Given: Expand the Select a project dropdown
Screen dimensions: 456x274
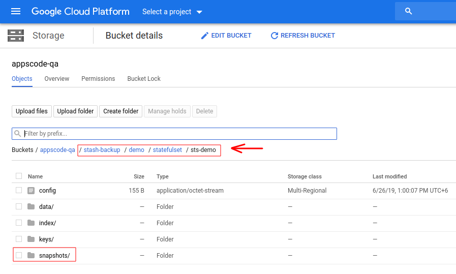Looking at the screenshot, I should click(172, 12).
